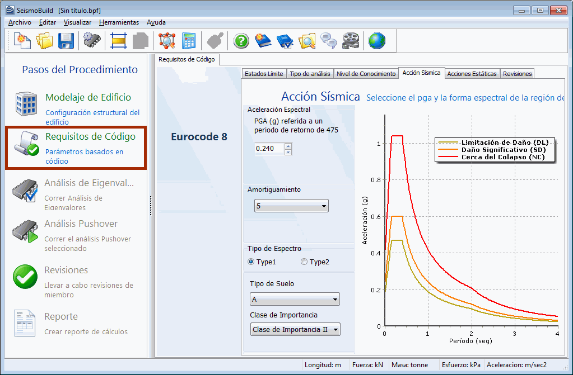Screen dimensions: 573x375
Task: Go to Modelaje de Edificio step
Action: pos(88,97)
